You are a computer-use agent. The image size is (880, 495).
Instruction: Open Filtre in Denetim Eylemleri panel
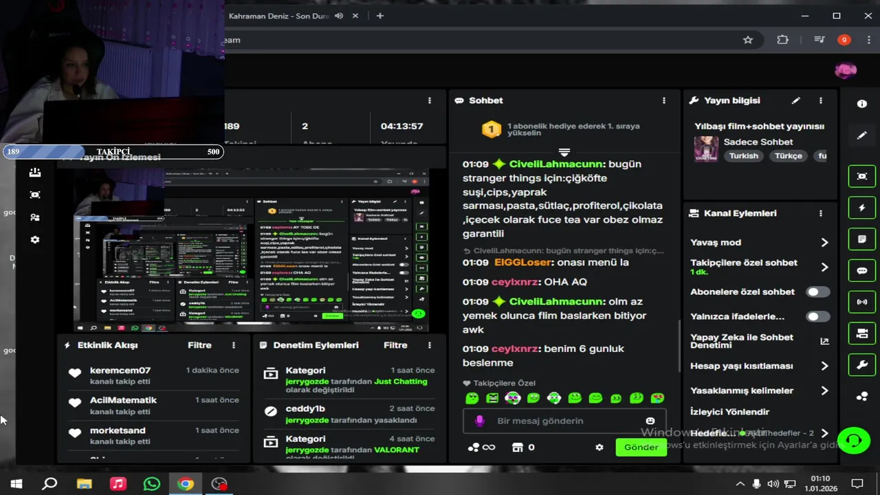pos(395,345)
